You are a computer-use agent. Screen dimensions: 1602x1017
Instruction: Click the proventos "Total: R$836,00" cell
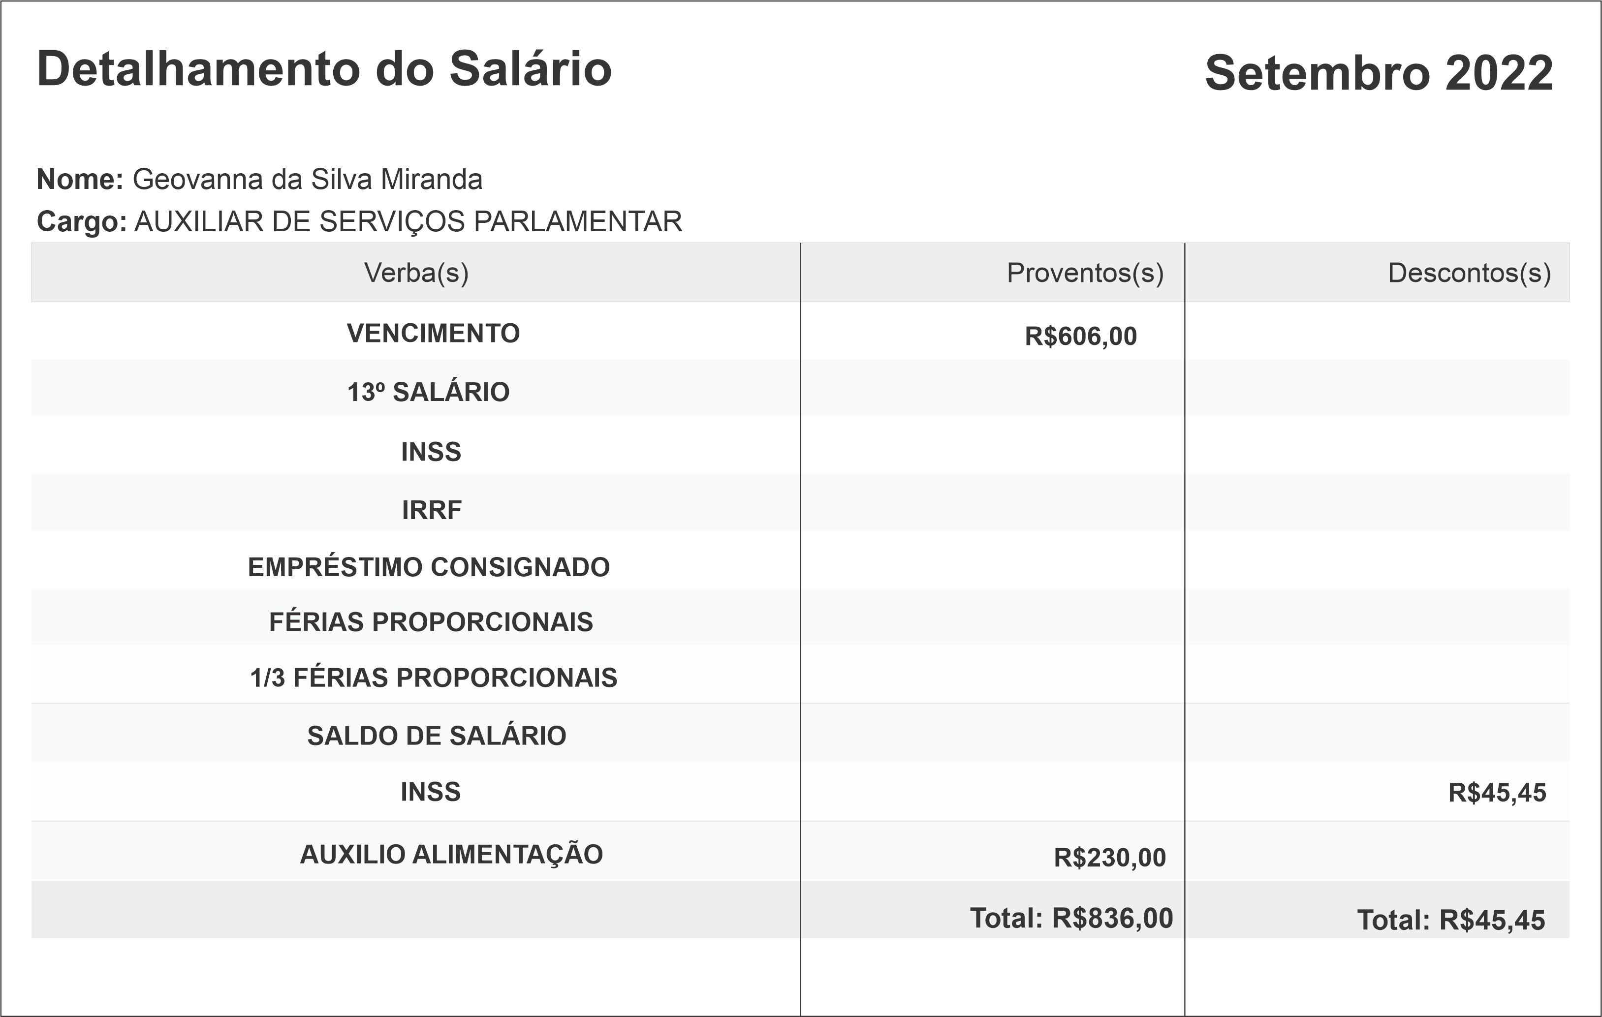(1071, 919)
